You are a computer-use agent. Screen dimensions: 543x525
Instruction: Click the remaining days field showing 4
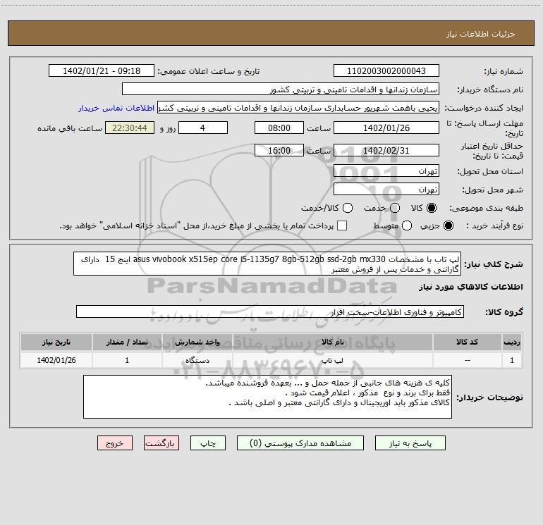[x=203, y=128]
